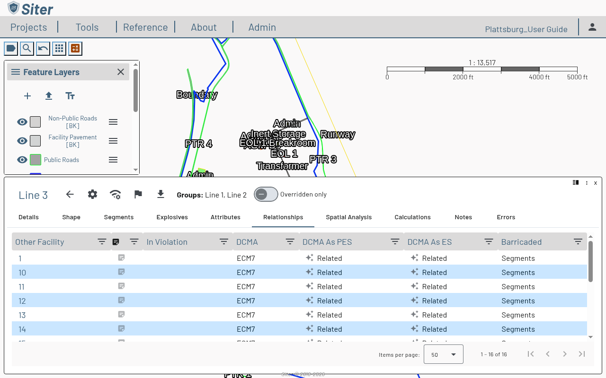Open the text size settings icon

pos(70,96)
